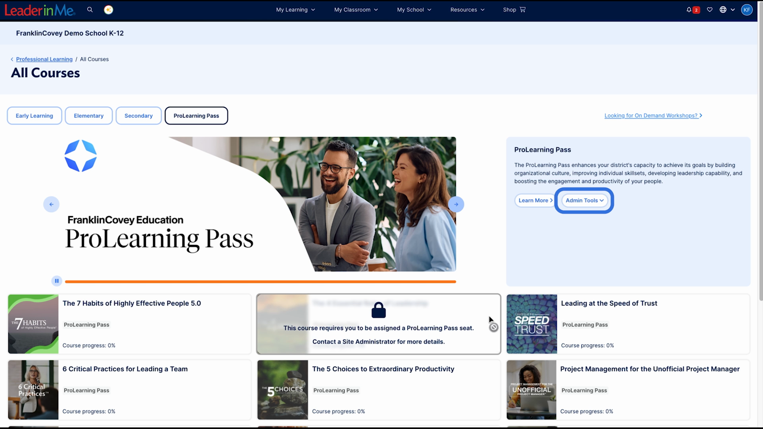Screen dimensions: 763x429
Task: Expand the My Learning menu
Action: coord(296,10)
